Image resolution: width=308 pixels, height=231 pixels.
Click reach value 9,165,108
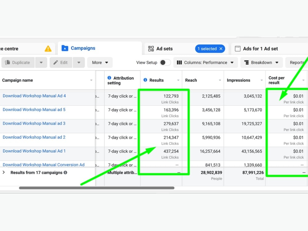pos(211,124)
